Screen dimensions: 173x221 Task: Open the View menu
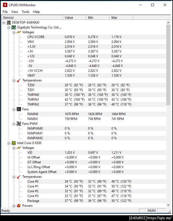click(x=15, y=12)
